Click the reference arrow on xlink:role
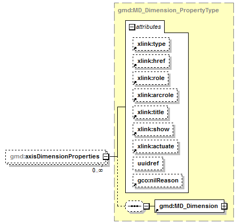Viewport: 243px width, 224px height. click(135, 83)
